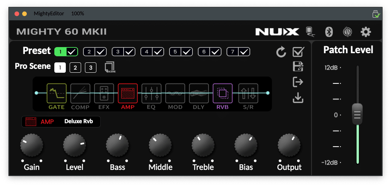Select the COMP block in signal chain
The height and width of the screenshot is (186, 391).
pyautogui.click(x=80, y=93)
